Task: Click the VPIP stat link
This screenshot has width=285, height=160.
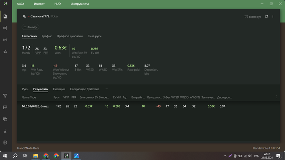Action: point(38,53)
